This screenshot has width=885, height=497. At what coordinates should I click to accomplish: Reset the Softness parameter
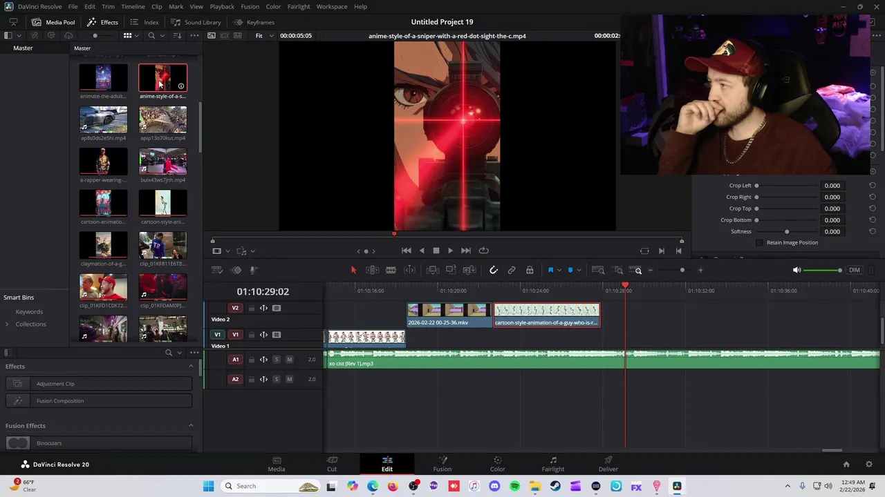(x=873, y=231)
